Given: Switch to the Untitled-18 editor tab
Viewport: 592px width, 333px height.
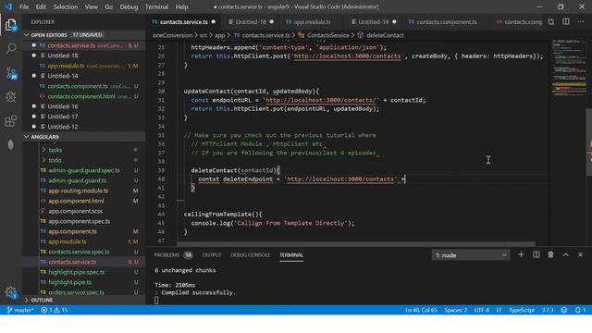Looking at the screenshot, I should pos(251,22).
